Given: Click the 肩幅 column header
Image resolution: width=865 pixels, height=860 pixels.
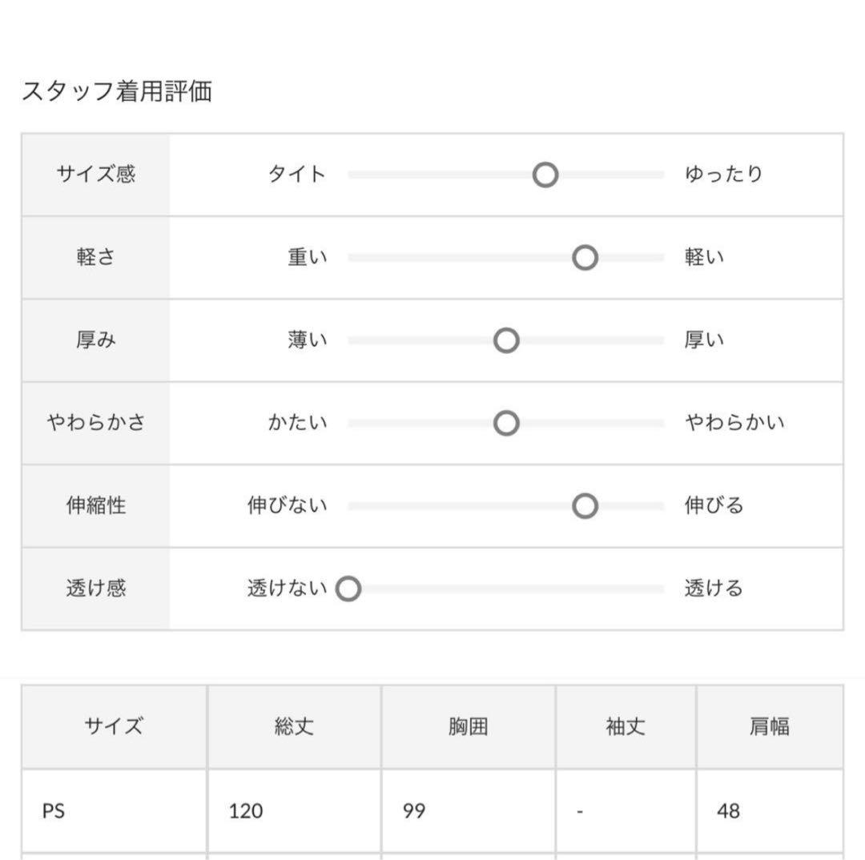Looking at the screenshot, I should [770, 726].
